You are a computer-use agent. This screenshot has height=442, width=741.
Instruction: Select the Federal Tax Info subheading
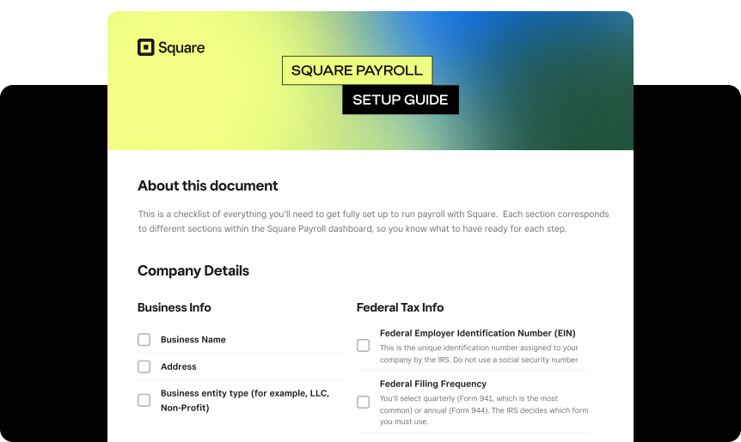(400, 307)
